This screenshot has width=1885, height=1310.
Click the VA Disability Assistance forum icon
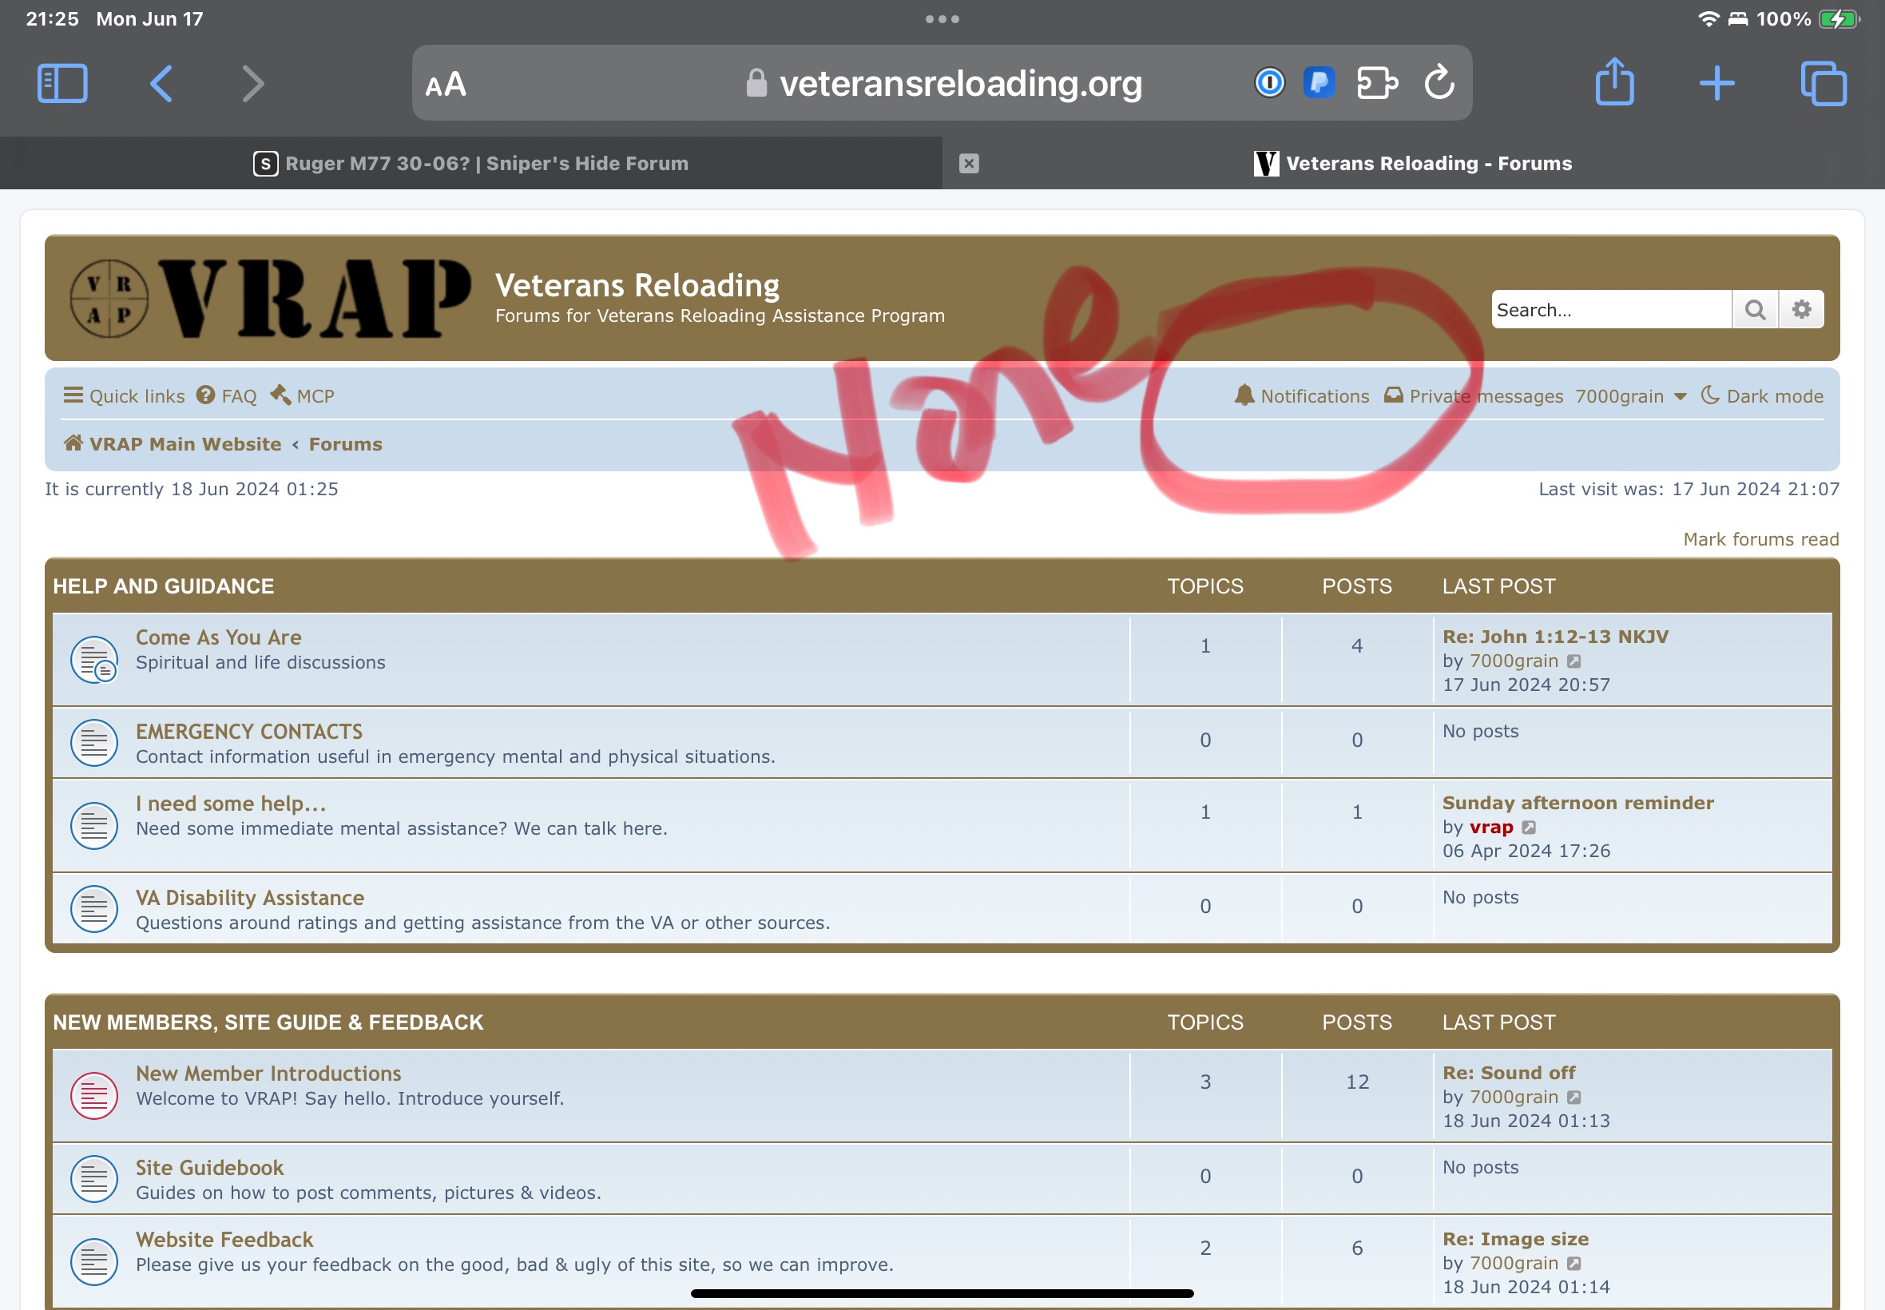(x=93, y=909)
